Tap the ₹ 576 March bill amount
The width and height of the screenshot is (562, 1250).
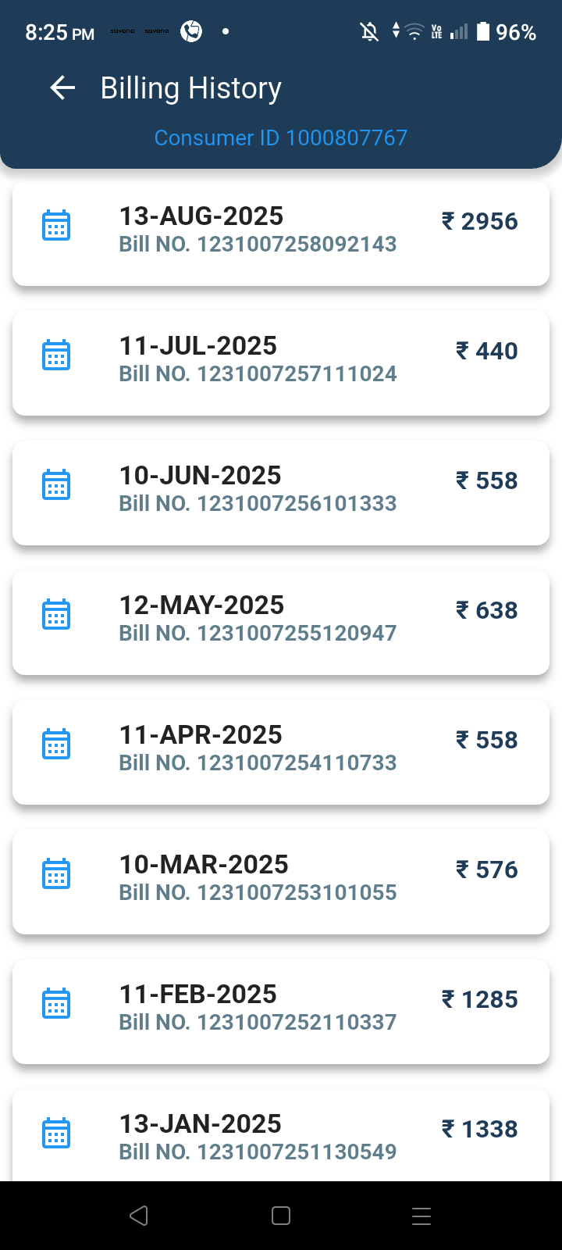point(486,870)
